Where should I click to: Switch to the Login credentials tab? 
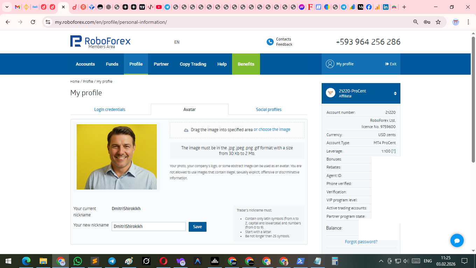pyautogui.click(x=110, y=109)
